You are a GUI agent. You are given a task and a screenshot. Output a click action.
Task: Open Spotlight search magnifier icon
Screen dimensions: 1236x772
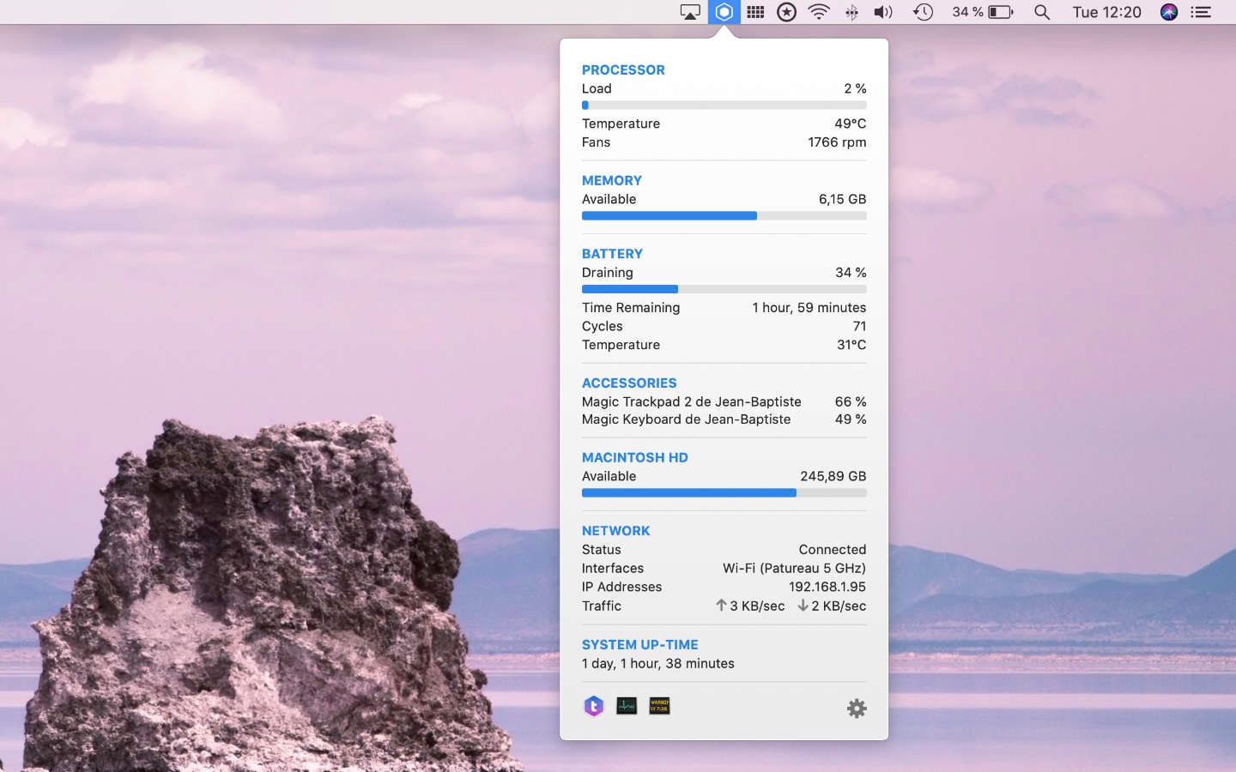tap(1042, 12)
